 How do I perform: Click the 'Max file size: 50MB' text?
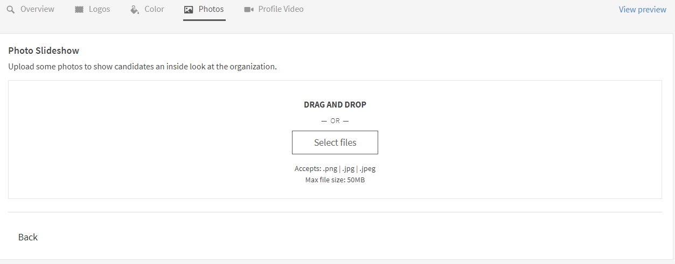click(335, 180)
